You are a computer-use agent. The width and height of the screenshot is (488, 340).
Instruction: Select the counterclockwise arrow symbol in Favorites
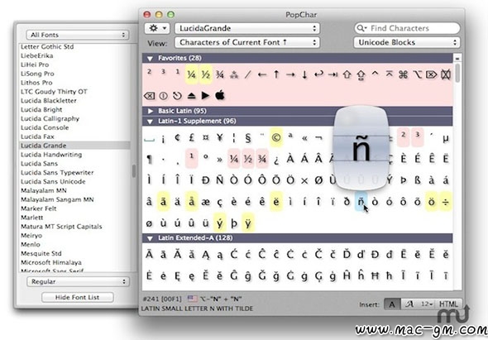[177, 96]
